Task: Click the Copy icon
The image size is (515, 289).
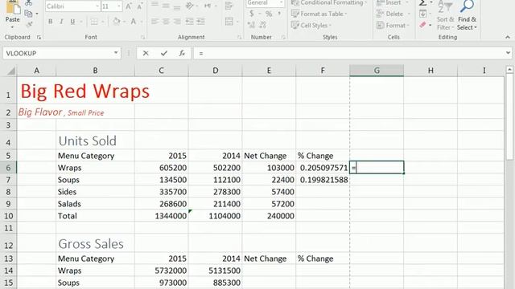Action: coord(28,14)
